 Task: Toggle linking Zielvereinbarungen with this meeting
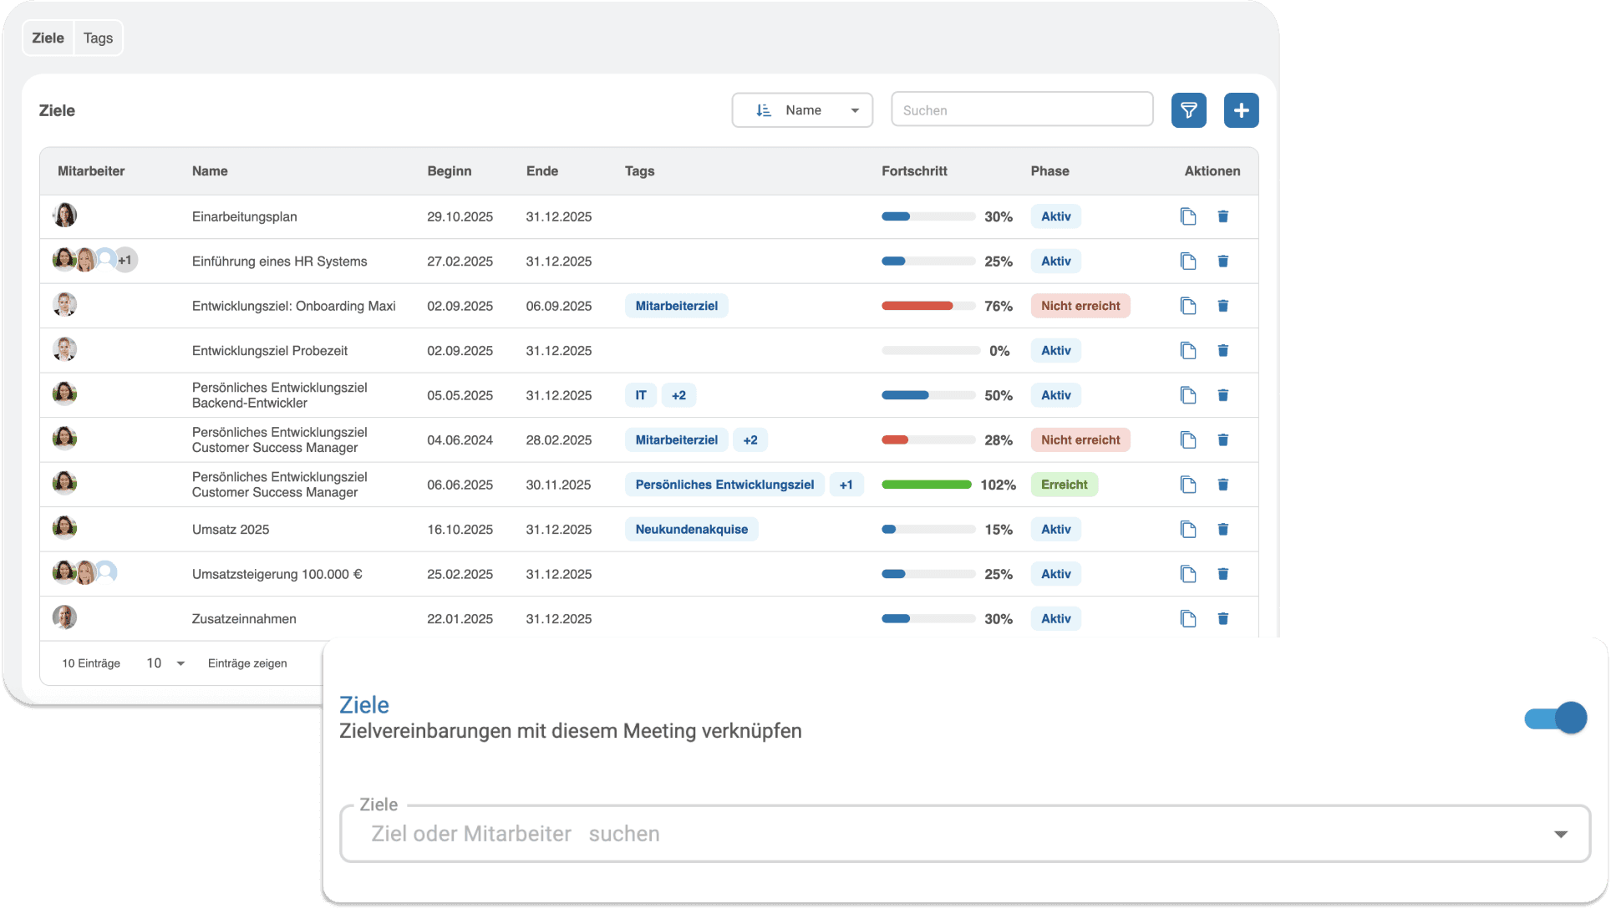1555,718
